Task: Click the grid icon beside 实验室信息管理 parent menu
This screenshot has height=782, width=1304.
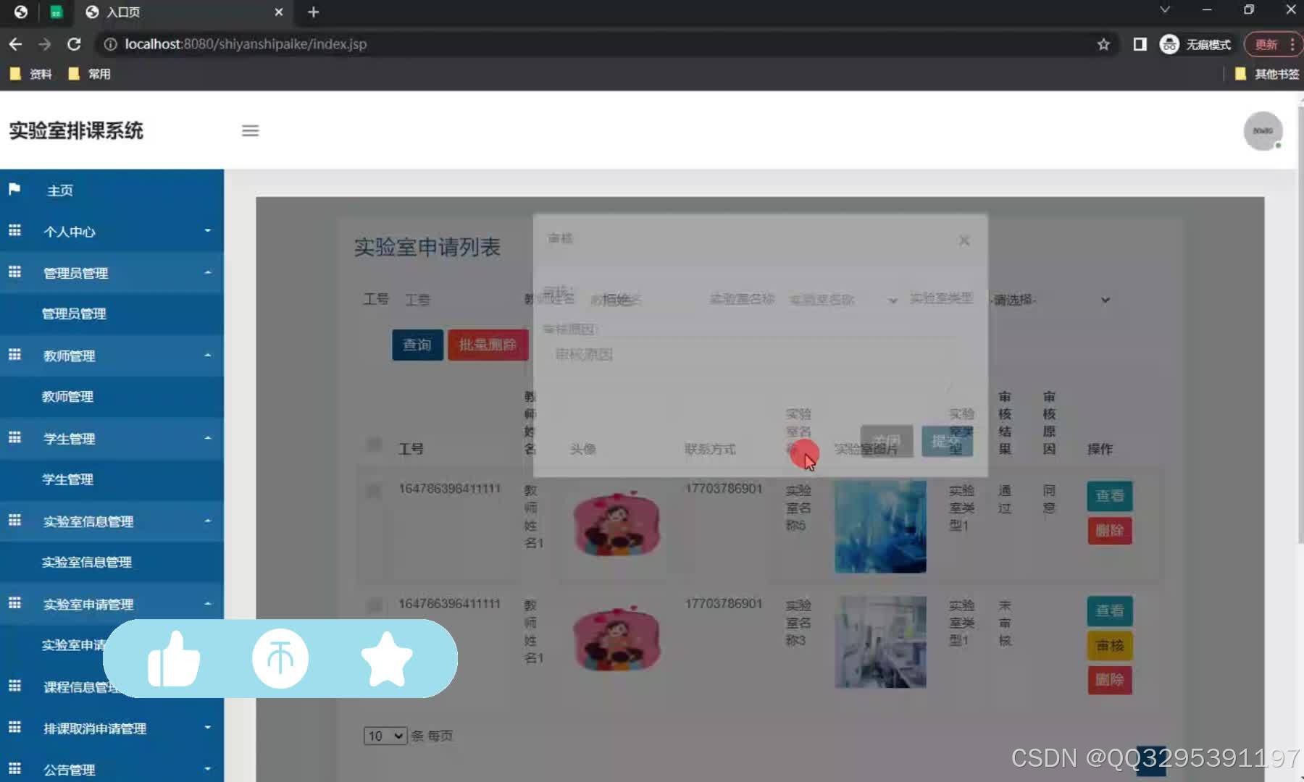Action: [14, 520]
